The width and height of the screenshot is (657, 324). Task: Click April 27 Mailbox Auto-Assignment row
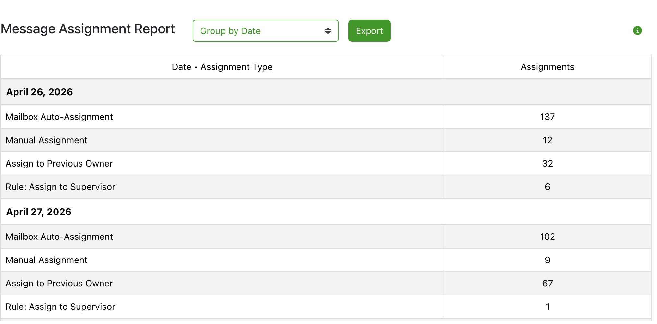[326, 237]
